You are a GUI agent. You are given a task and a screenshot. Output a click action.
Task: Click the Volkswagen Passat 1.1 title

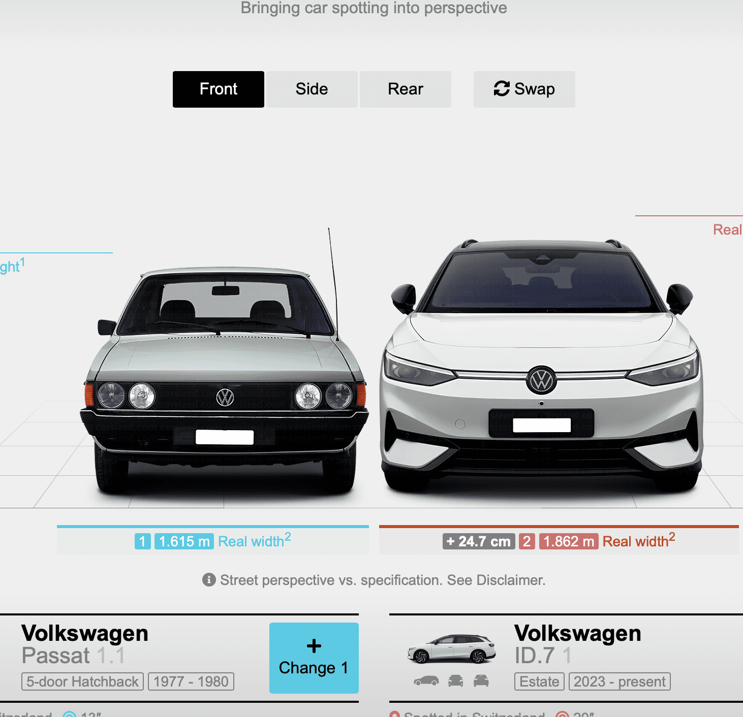tap(85, 644)
